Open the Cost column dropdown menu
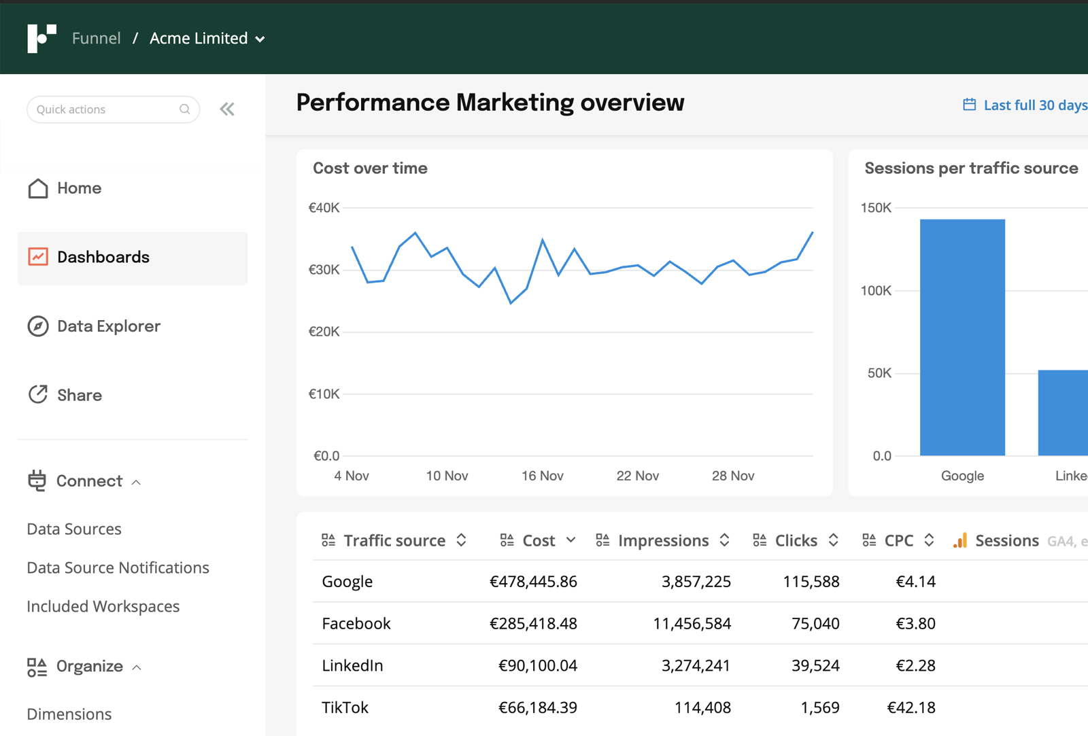This screenshot has width=1088, height=736. click(x=571, y=540)
